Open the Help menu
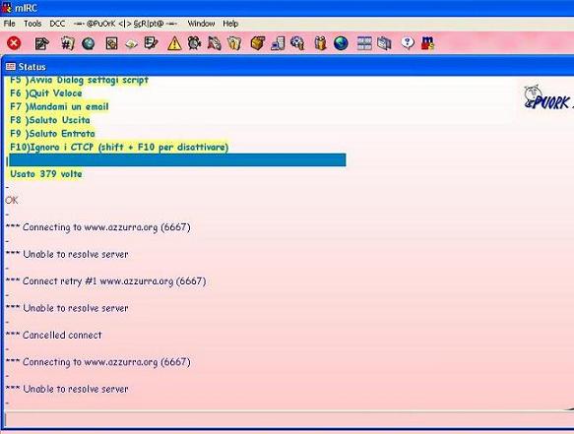Image resolution: width=574 pixels, height=434 pixels. click(230, 24)
